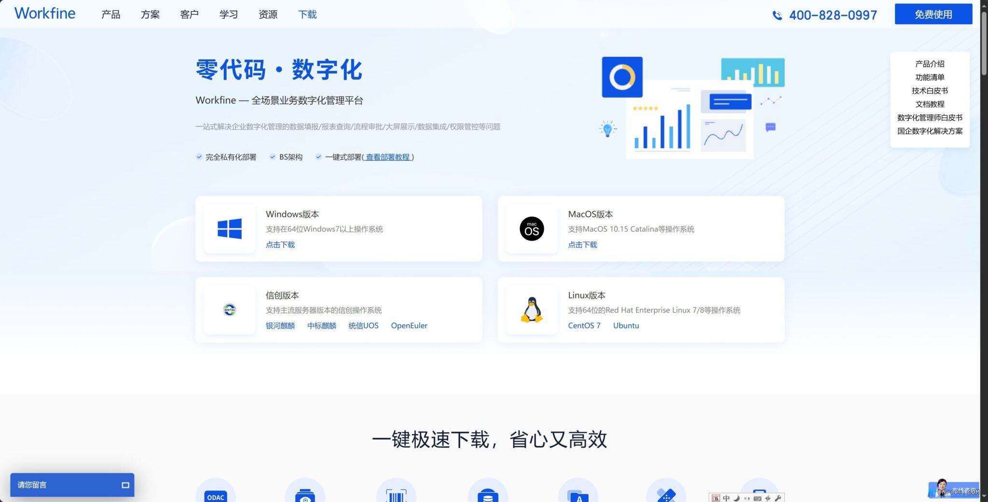
Task: Click the online consultation avatar widget
Action: pyautogui.click(x=954, y=489)
